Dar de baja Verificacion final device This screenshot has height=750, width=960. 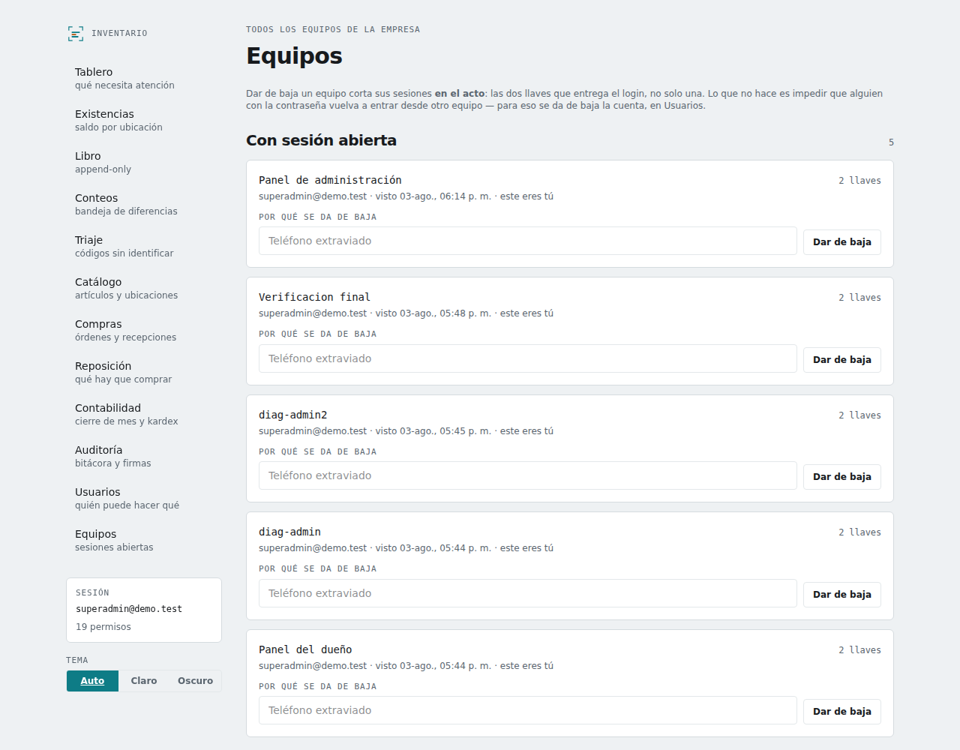(841, 360)
